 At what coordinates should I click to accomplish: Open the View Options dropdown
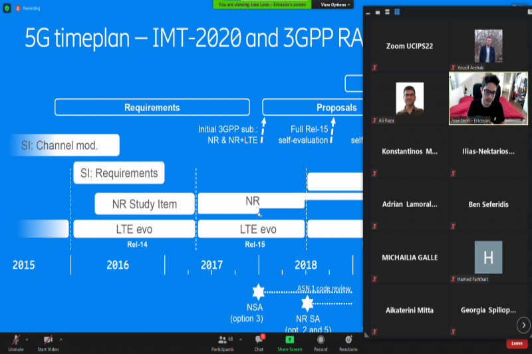tap(336, 4)
